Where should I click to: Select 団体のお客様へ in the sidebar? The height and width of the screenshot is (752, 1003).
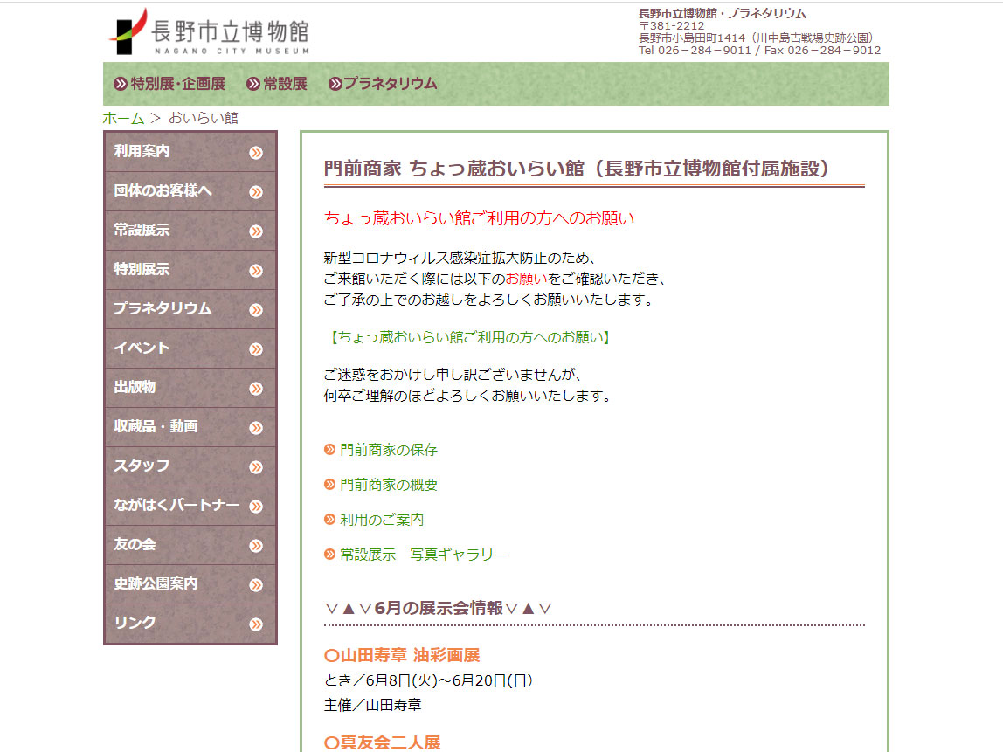(x=190, y=191)
